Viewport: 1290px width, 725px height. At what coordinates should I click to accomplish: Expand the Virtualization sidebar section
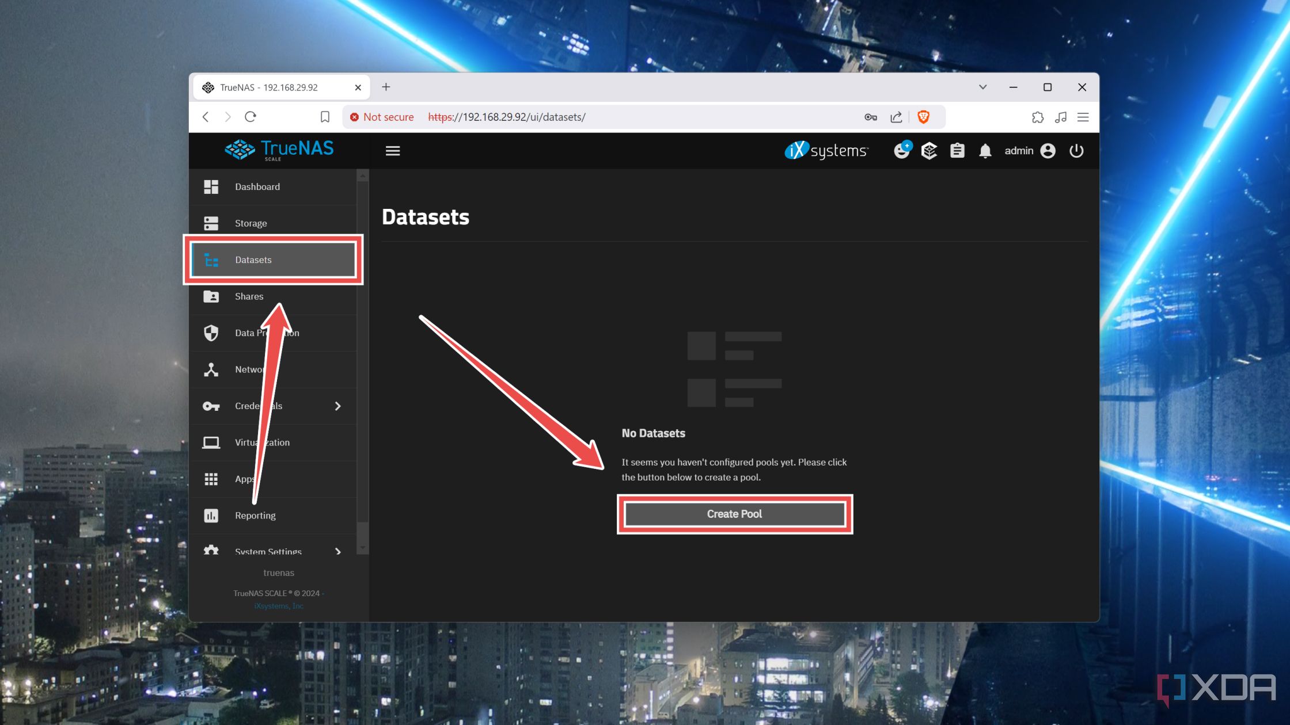tap(262, 442)
